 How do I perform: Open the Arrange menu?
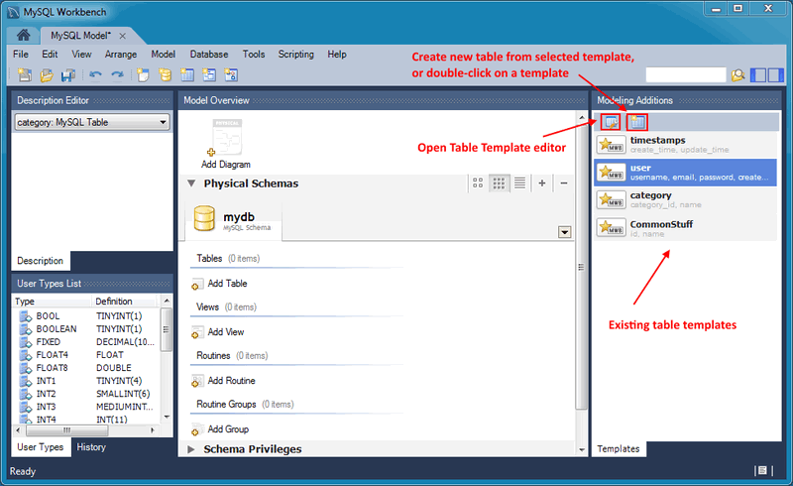[x=121, y=55]
